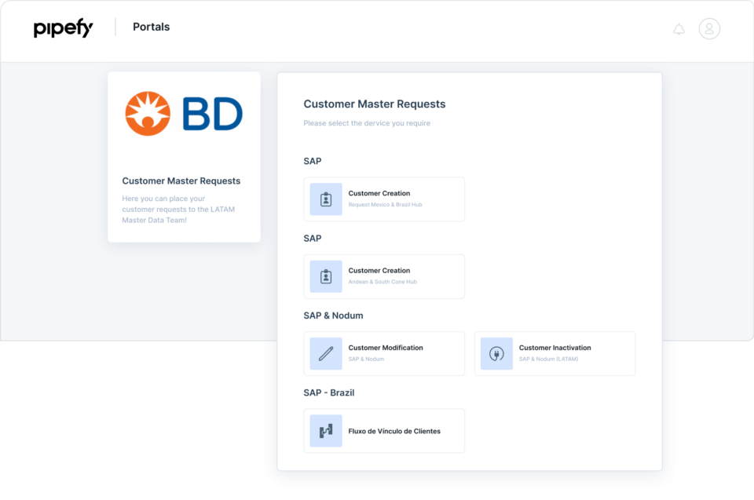Open the user account menu icon

(x=709, y=28)
